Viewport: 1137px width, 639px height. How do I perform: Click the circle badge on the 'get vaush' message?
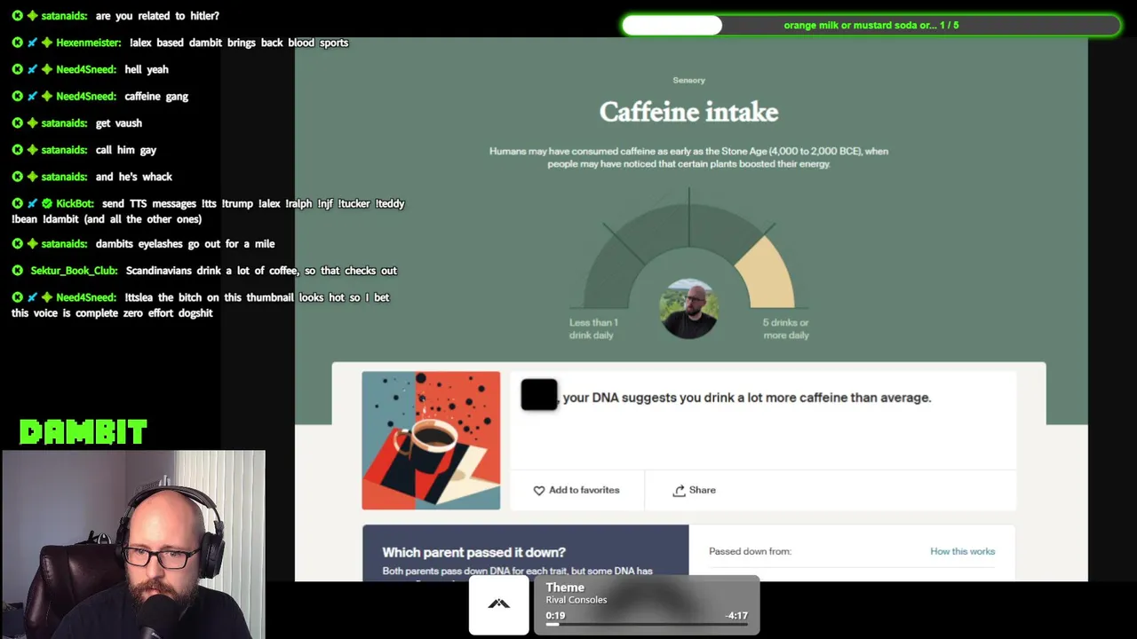(18, 123)
